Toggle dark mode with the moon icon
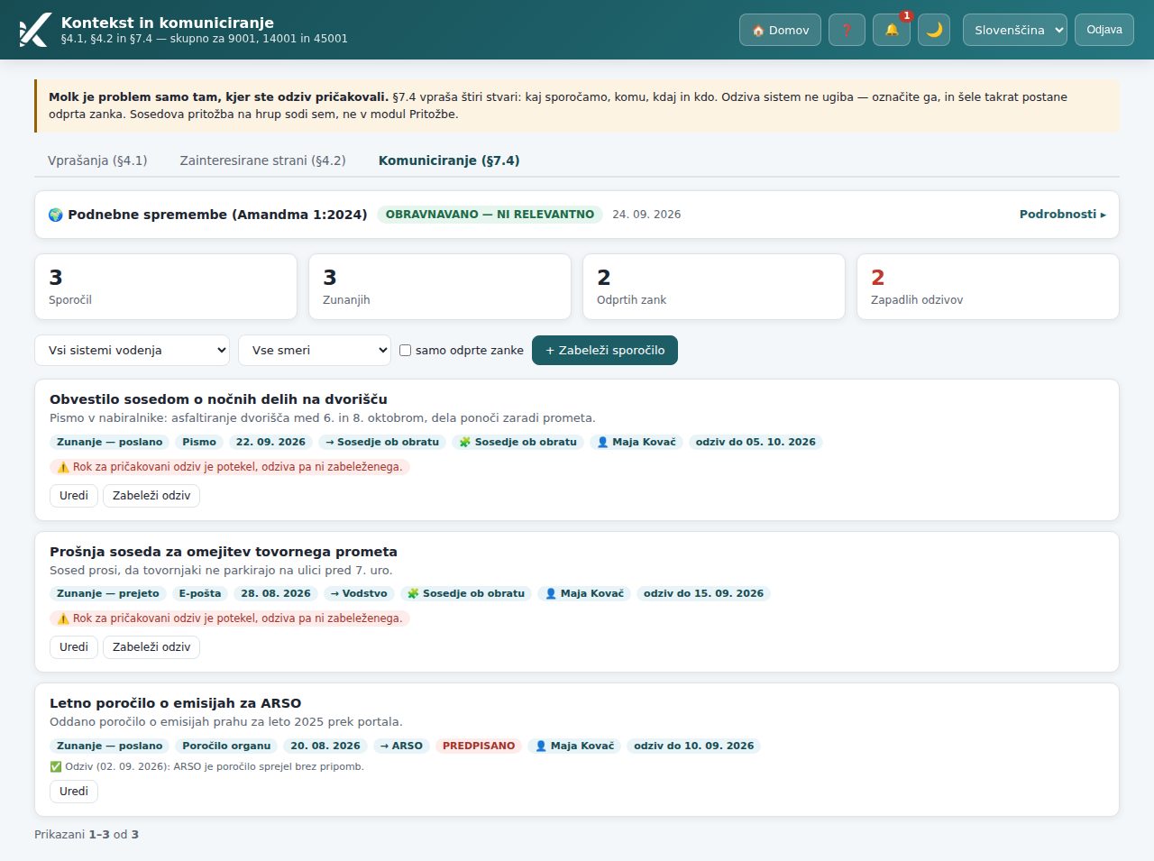Image resolution: width=1154 pixels, height=861 pixels. click(934, 30)
